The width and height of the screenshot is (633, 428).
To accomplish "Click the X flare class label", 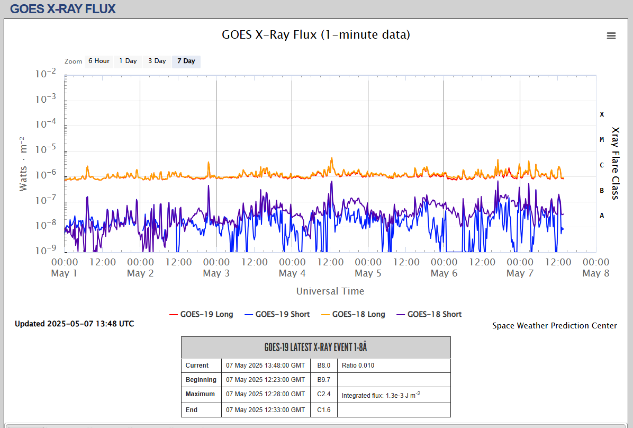I will [602, 114].
